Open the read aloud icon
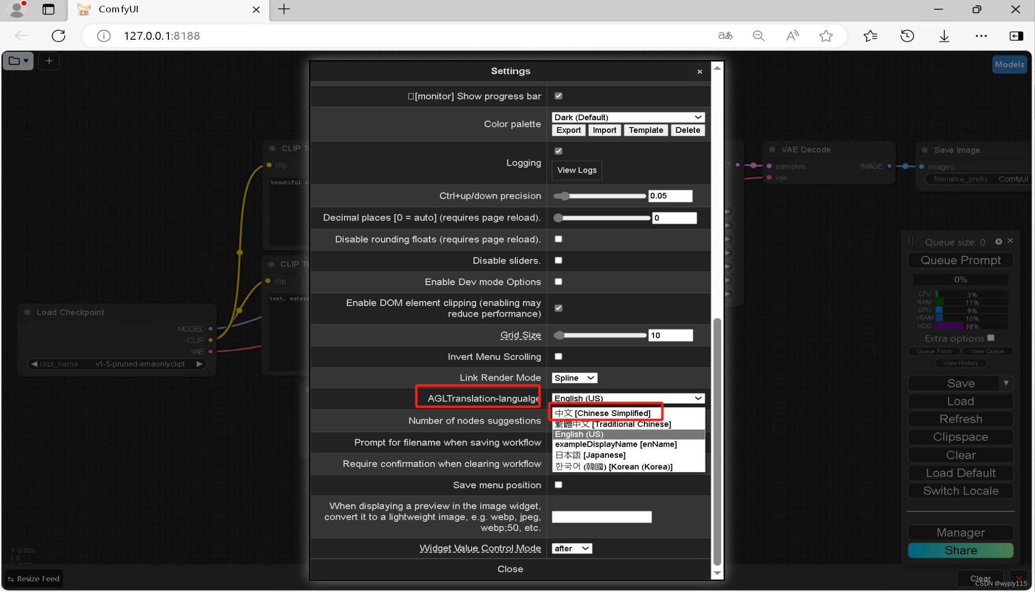This screenshot has width=1035, height=592. [792, 36]
